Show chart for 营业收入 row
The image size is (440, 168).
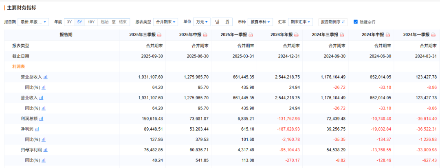click(41, 98)
